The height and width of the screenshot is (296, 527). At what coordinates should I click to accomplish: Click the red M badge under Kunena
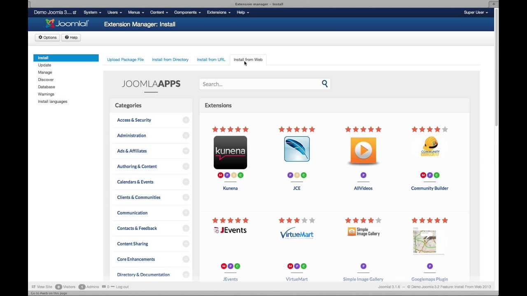click(x=220, y=175)
